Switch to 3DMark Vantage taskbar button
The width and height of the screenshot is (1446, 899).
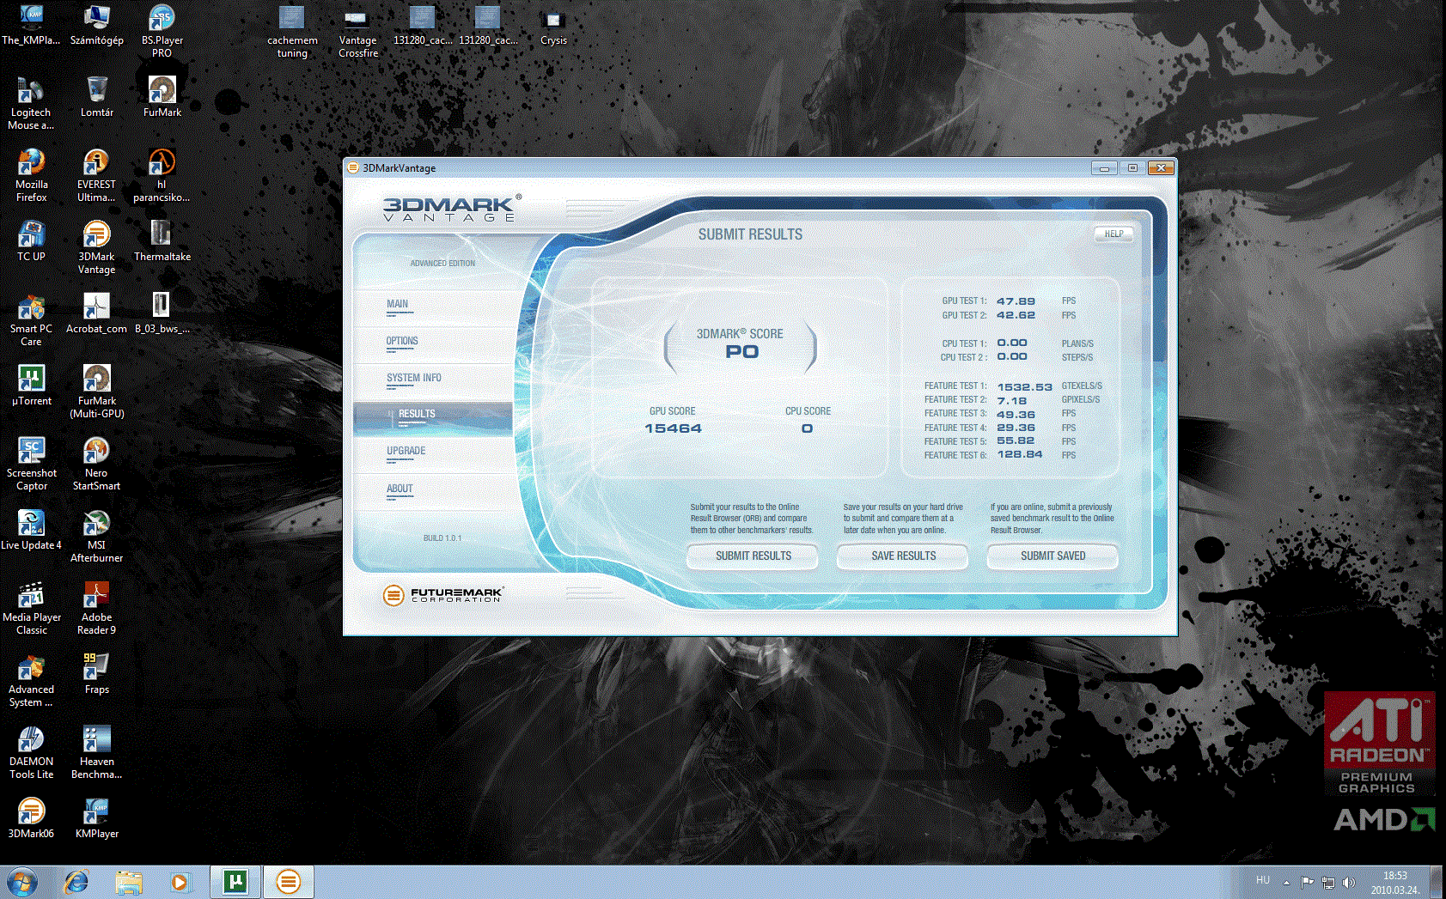point(288,882)
